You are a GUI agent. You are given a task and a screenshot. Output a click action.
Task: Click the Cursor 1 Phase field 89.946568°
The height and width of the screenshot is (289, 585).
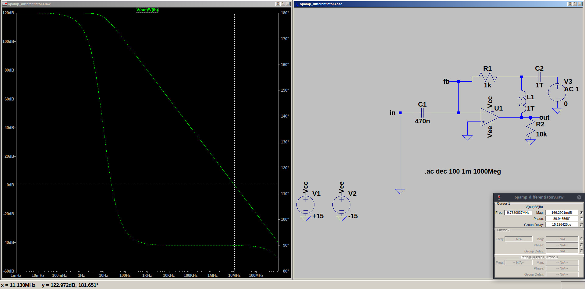(x=562, y=219)
